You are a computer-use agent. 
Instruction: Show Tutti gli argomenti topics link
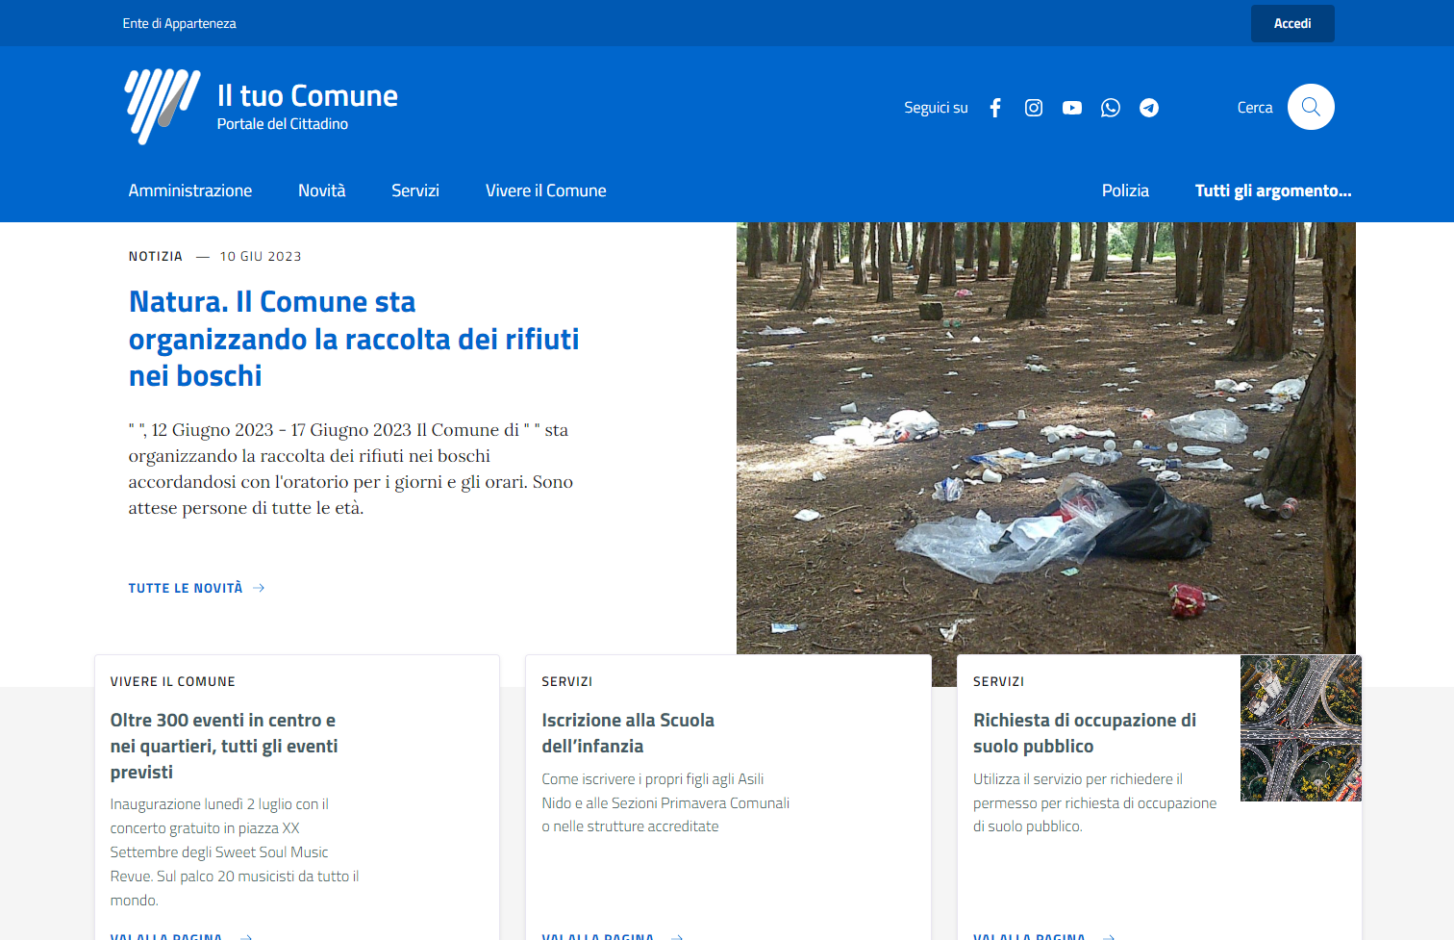pyautogui.click(x=1272, y=191)
